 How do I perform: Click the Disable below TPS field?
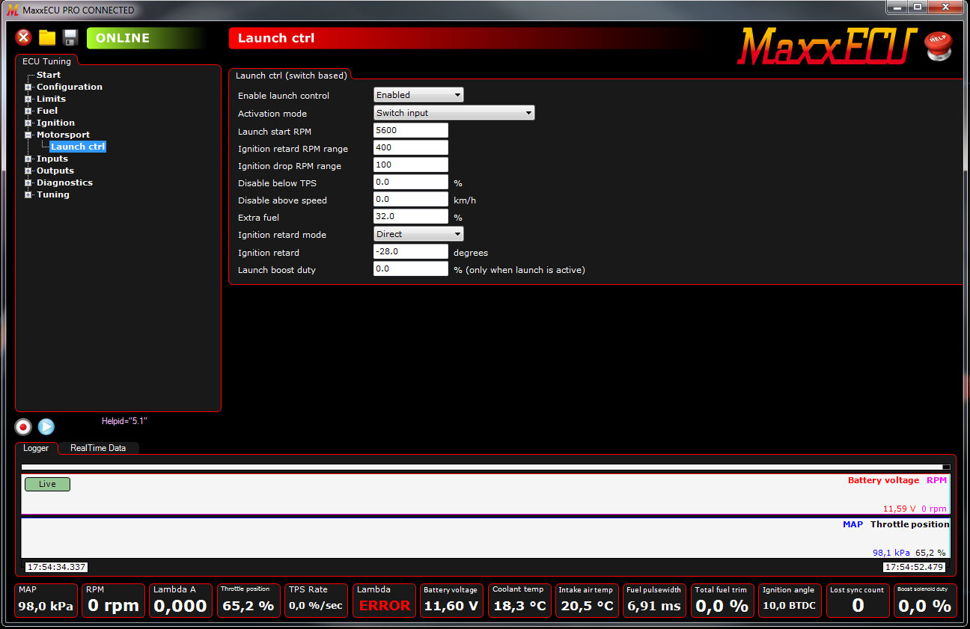click(411, 182)
